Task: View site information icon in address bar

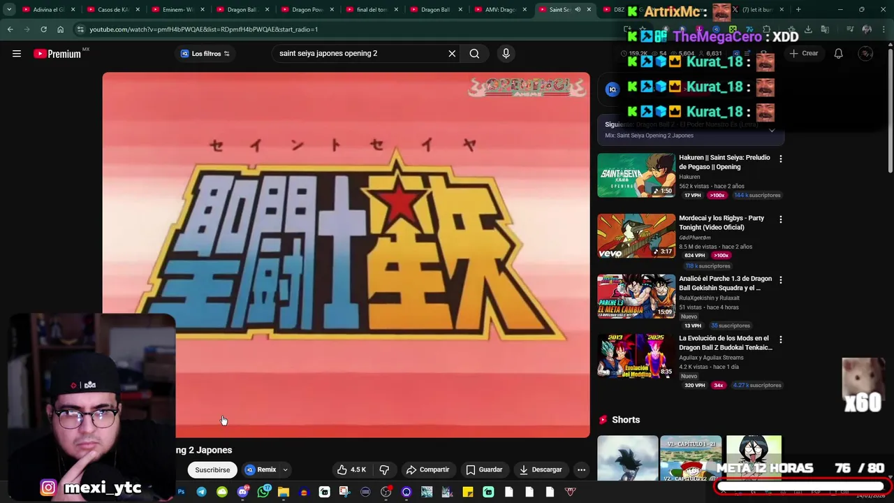Action: pyautogui.click(x=80, y=29)
